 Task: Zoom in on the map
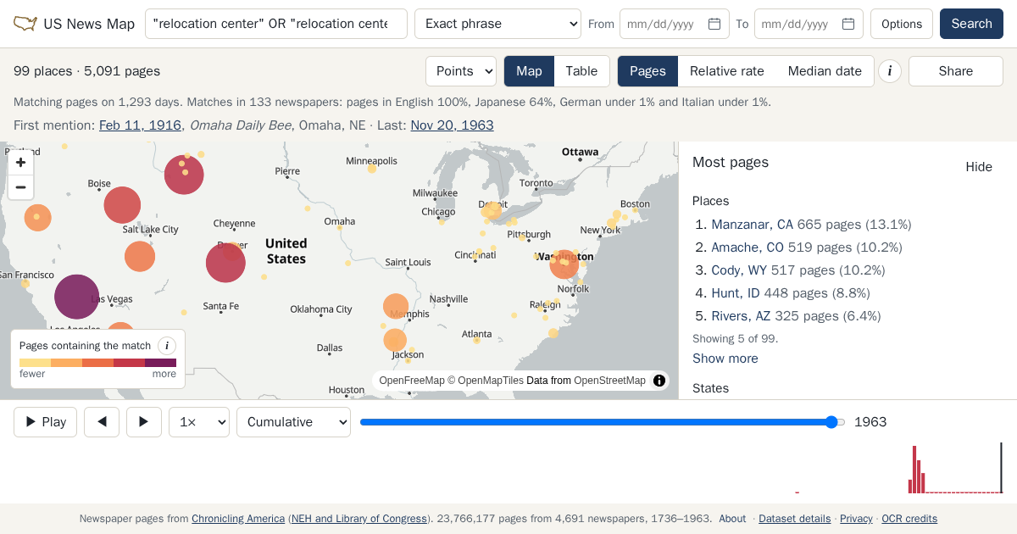point(21,162)
